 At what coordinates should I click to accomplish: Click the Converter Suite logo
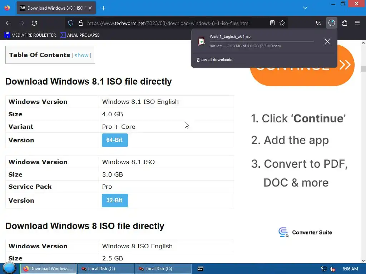point(305,232)
